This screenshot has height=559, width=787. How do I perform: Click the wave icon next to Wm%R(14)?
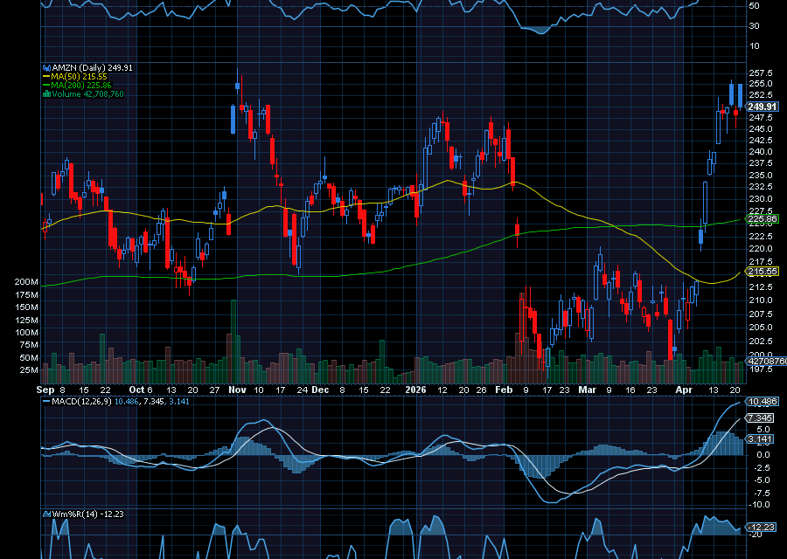tap(46, 515)
